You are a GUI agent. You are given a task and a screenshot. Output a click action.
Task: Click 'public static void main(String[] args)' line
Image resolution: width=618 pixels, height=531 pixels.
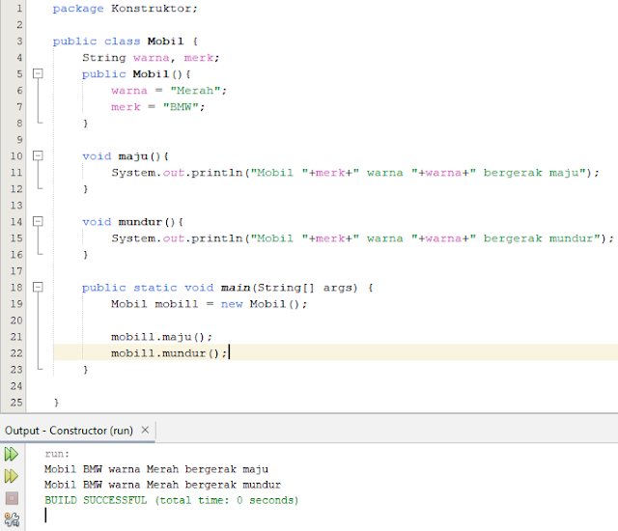(x=228, y=288)
